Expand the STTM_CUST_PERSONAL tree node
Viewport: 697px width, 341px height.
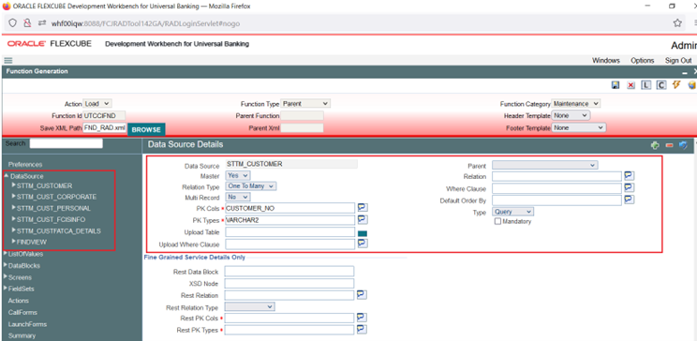(14, 208)
